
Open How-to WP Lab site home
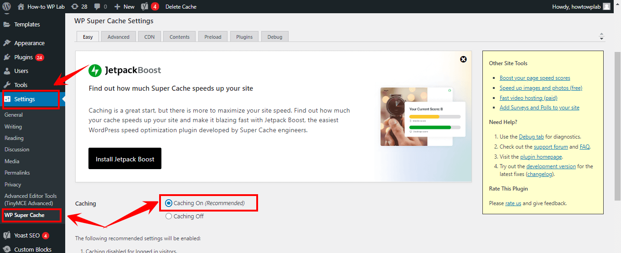point(41,6)
